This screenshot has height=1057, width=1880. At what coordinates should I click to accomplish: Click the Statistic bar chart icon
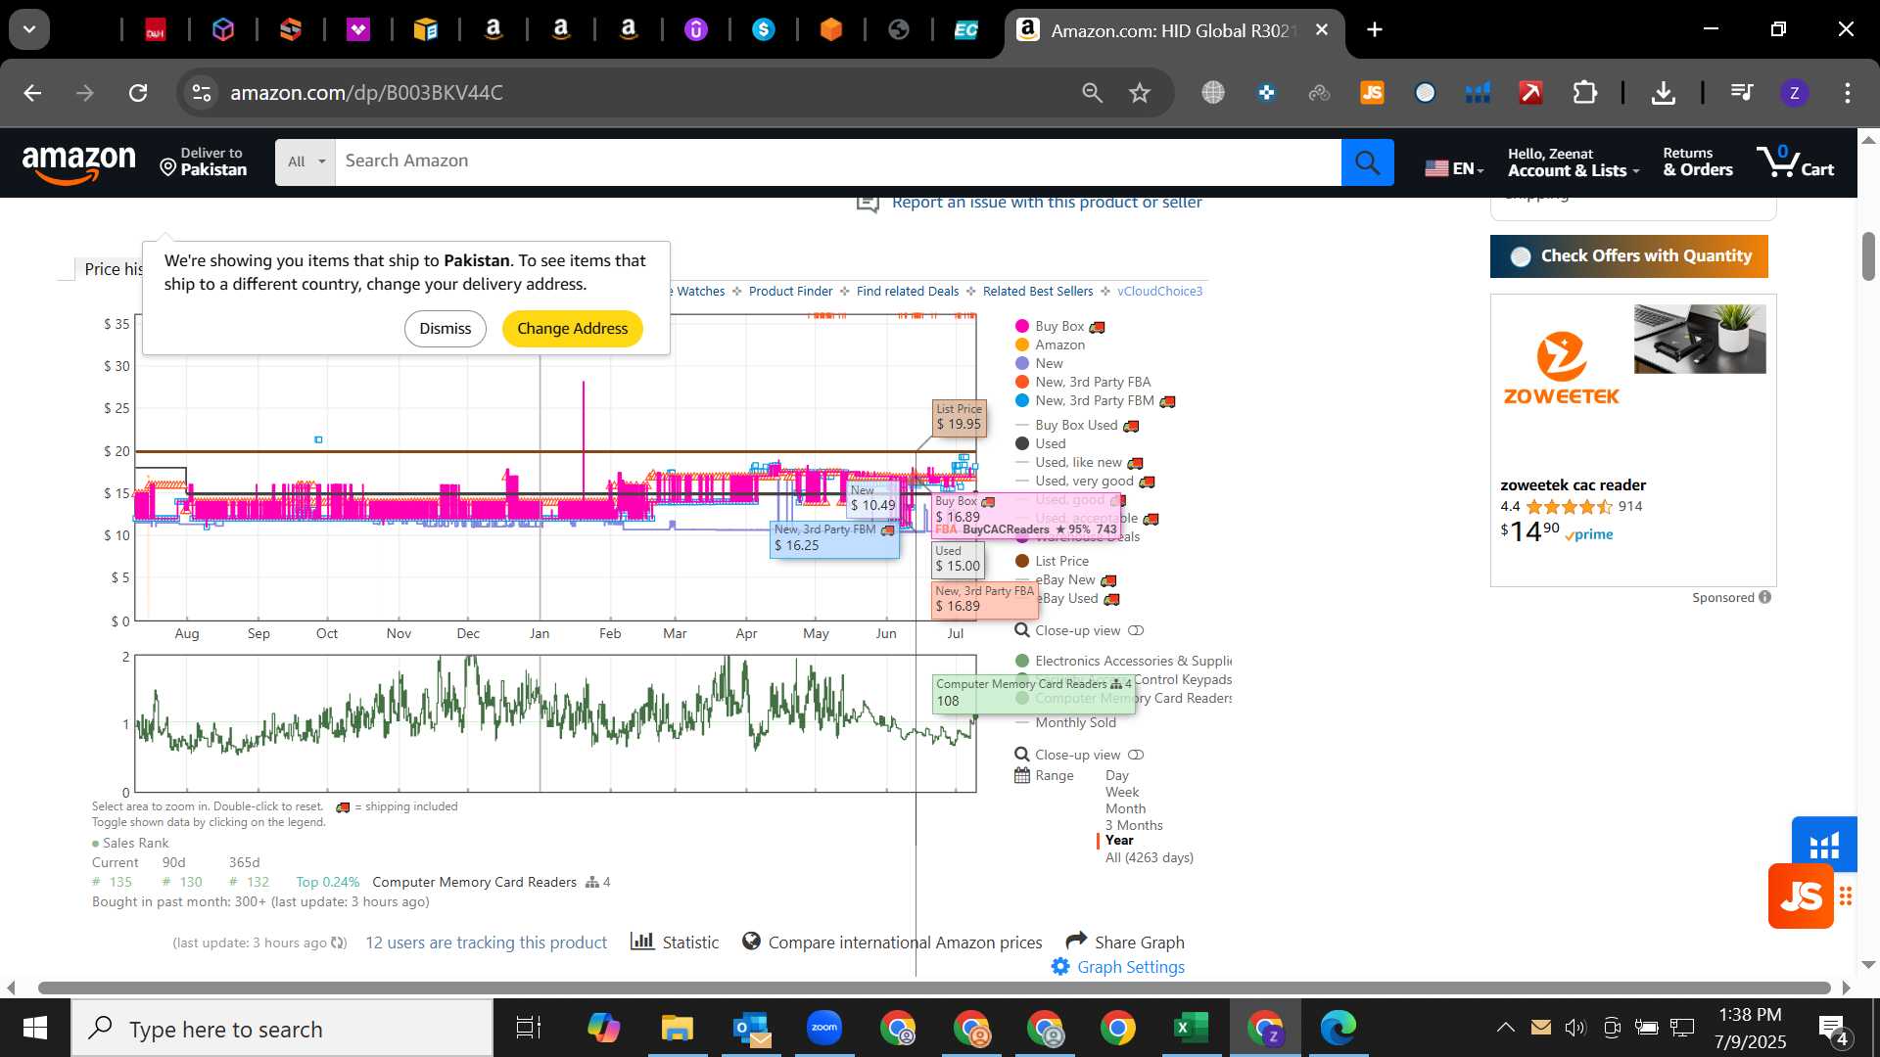[x=642, y=942]
